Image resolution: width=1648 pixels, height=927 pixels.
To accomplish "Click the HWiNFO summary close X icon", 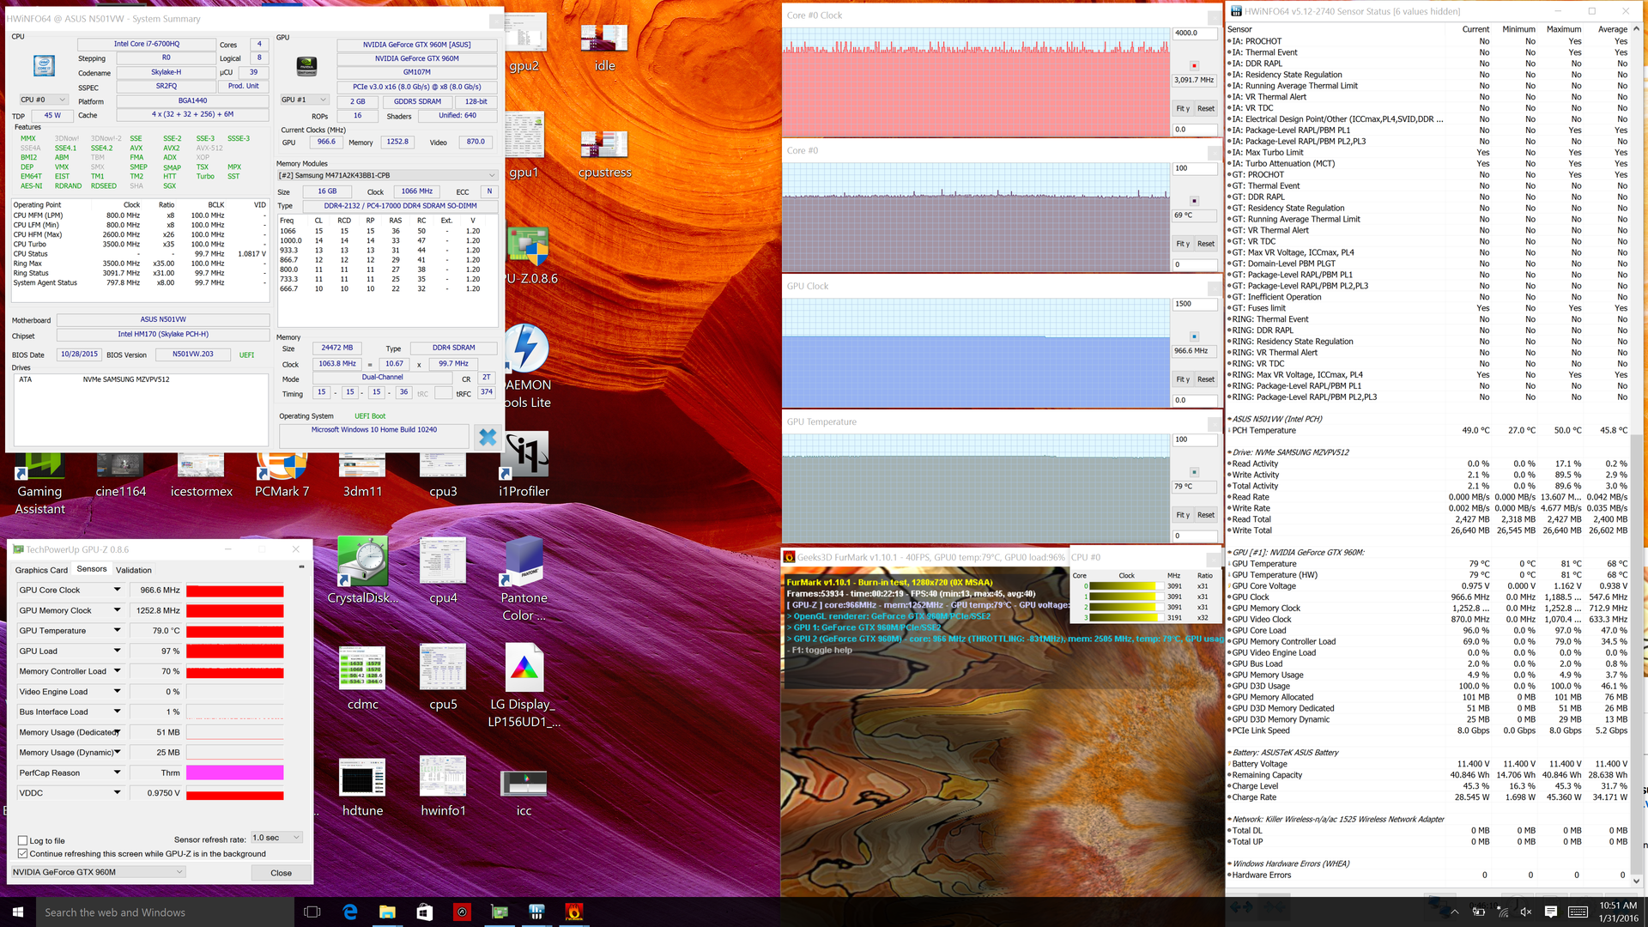I will [487, 437].
